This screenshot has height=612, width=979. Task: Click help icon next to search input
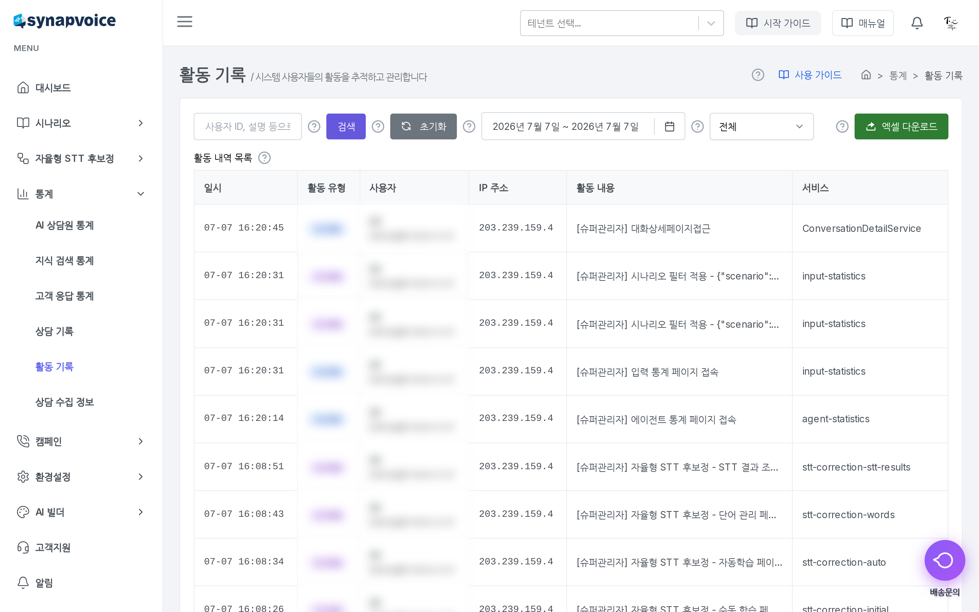click(314, 127)
